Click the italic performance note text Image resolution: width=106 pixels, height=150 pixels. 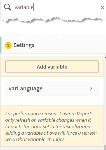pos(51,126)
